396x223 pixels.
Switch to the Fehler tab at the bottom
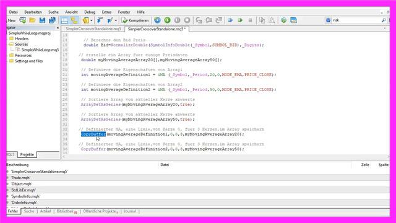click(13, 211)
